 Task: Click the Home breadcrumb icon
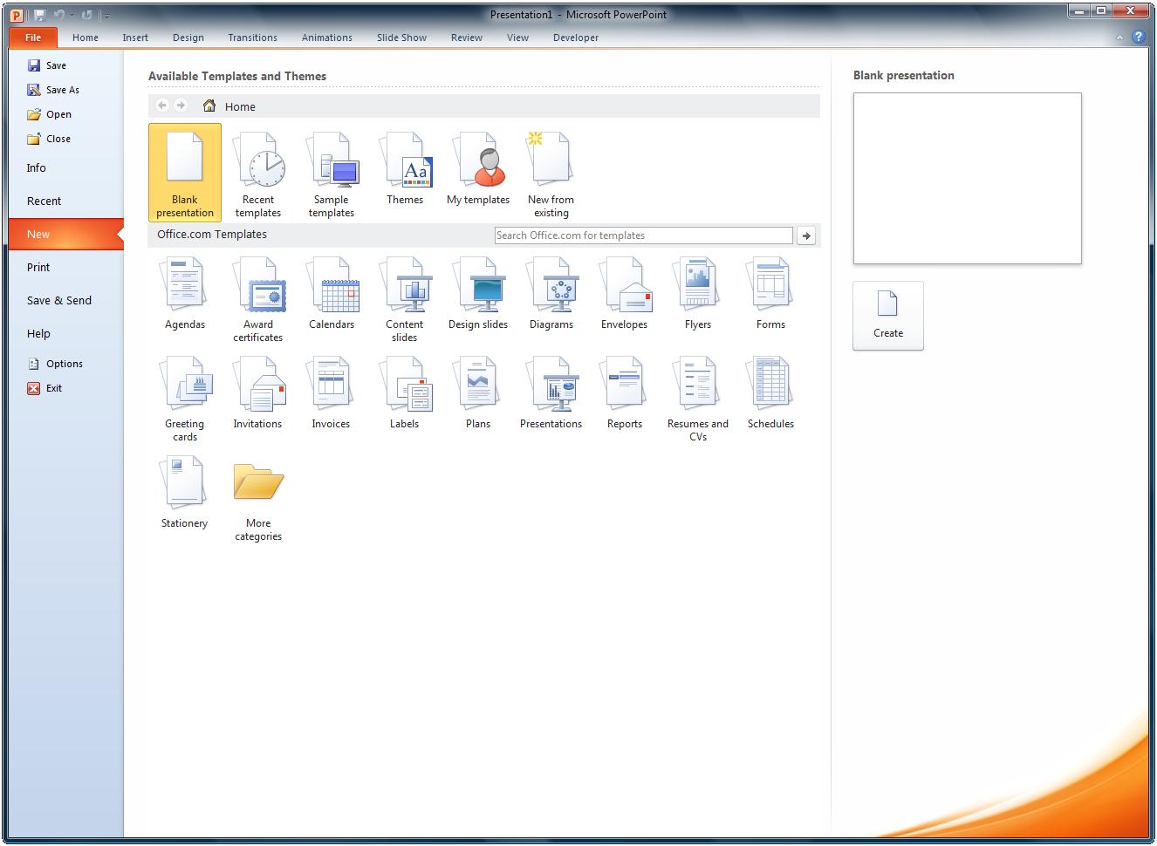(x=209, y=105)
